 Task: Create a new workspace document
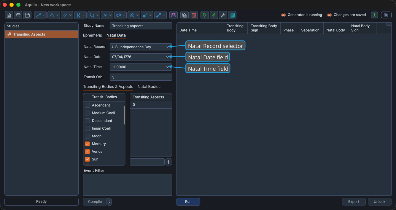pyautogui.click(x=9, y=15)
